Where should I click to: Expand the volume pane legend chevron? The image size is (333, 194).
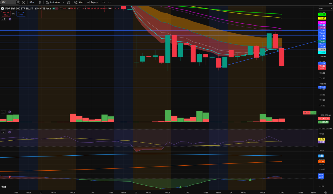(x=3, y=112)
